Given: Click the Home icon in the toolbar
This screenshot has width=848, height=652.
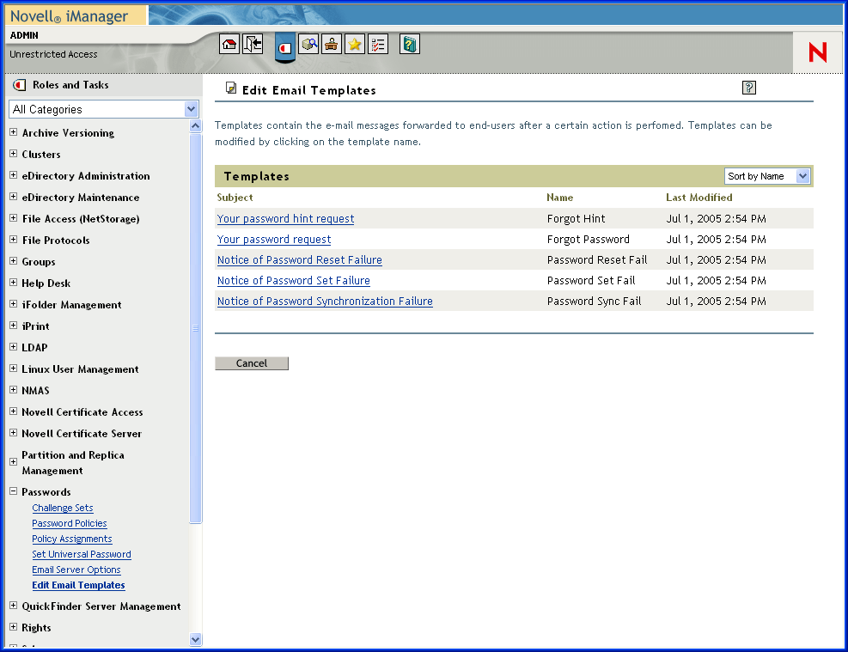Looking at the screenshot, I should (x=229, y=43).
